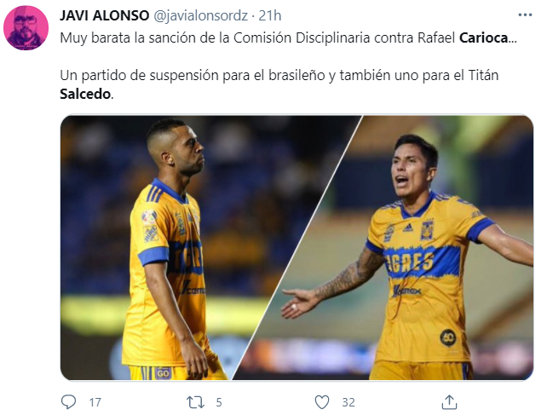Viewport: 547px width, 415px height.
Task: Visit the @javialonsordz handle link
Action: (200, 15)
